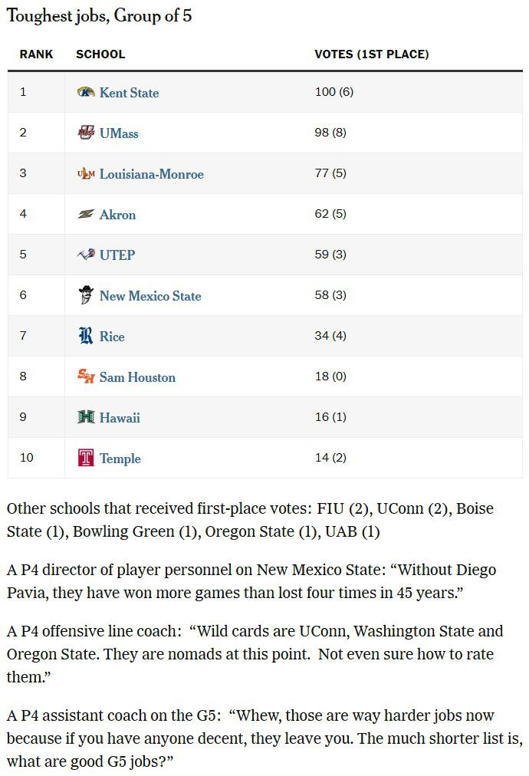The height and width of the screenshot is (776, 529).
Task: Open the Temple school link
Action: coord(120,459)
